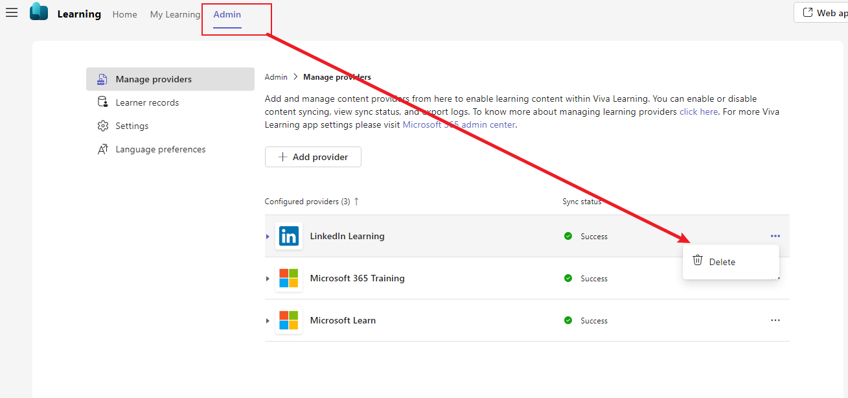
Task: Open more options for LinkedIn Learning
Action: 775,236
